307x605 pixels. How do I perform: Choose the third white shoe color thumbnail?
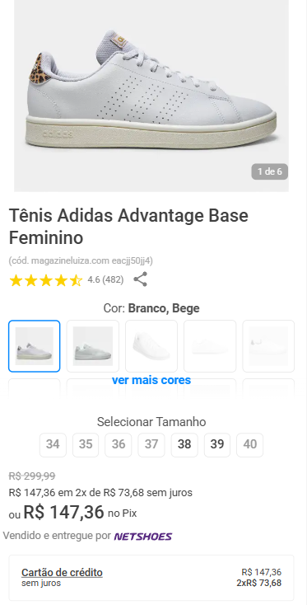pos(151,346)
